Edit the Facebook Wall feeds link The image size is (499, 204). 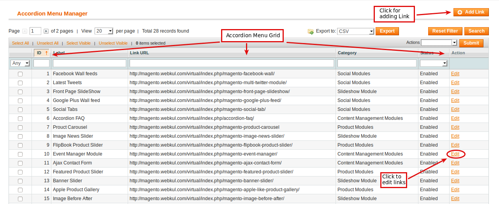[455, 74]
